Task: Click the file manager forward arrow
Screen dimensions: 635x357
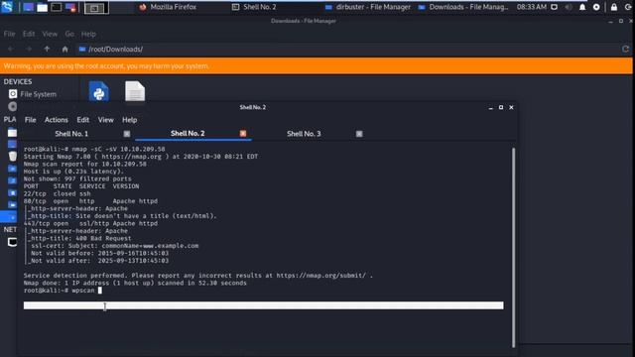Action: 29,49
